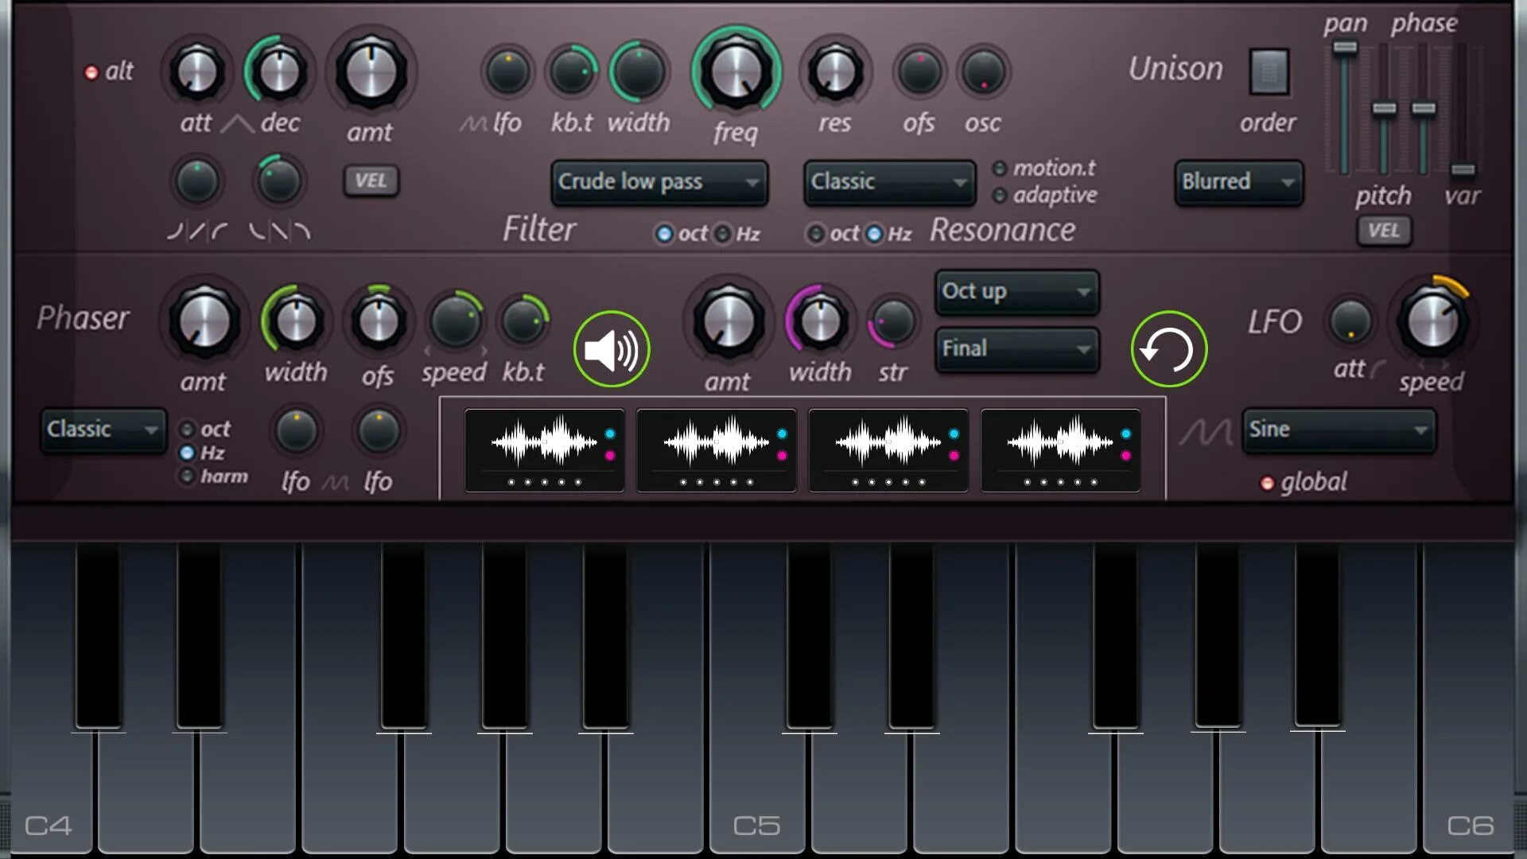Click the Resonance res knob
Image resolution: width=1527 pixels, height=859 pixels.
tap(834, 72)
